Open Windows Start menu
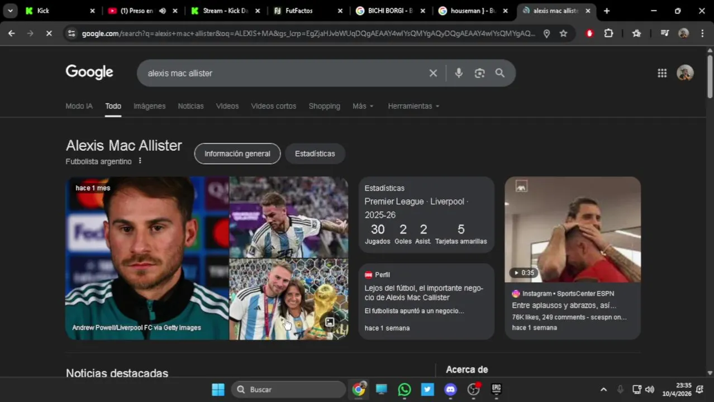The height and width of the screenshot is (402, 714). pyautogui.click(x=218, y=389)
